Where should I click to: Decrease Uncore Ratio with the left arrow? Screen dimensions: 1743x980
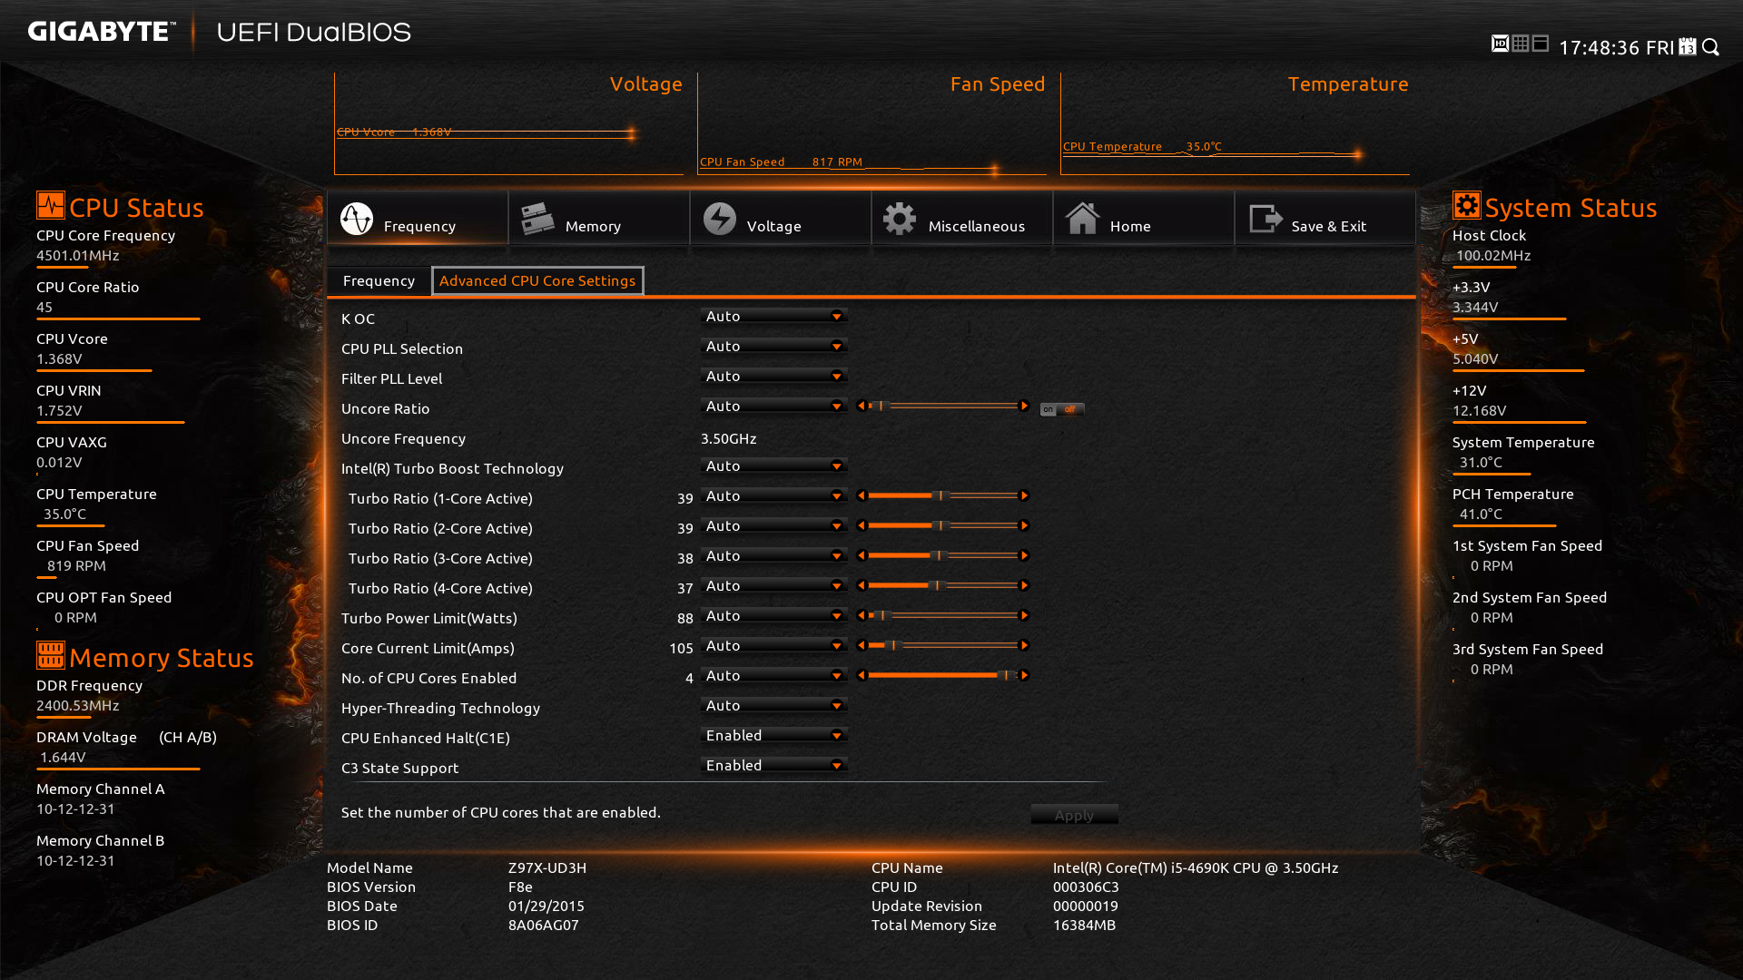click(862, 406)
